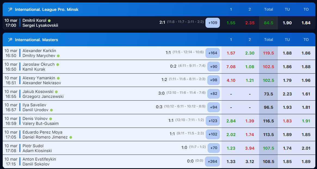The height and width of the screenshot is (169, 317).
Task: Click green serve dot beside Jaroslaw Okruch
Action: coord(58,65)
